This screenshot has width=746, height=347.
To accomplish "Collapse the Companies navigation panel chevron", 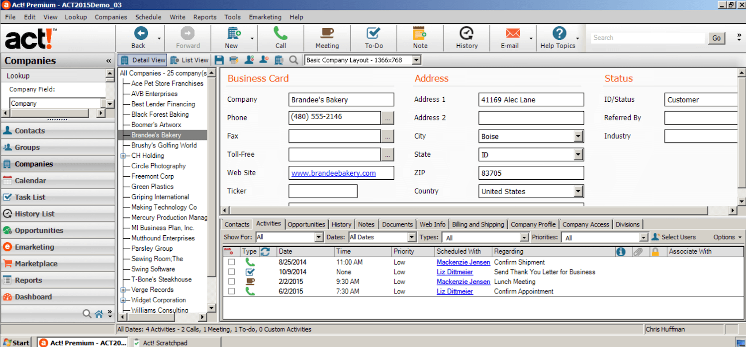I will [108, 61].
